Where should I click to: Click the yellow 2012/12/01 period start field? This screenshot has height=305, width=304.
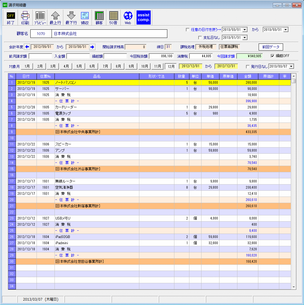(x=191, y=66)
